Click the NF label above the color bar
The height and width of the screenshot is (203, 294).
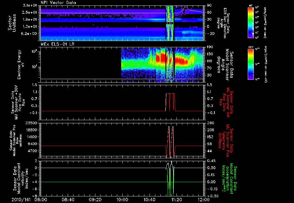(x=251, y=6)
